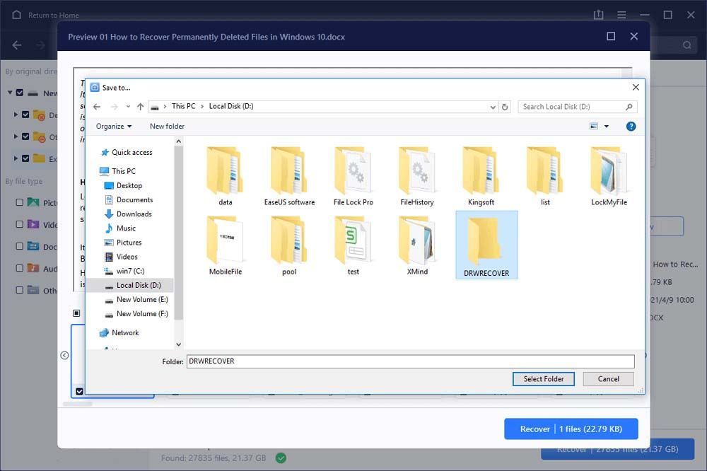Toggle the Pictures file type checkbox

pos(20,203)
